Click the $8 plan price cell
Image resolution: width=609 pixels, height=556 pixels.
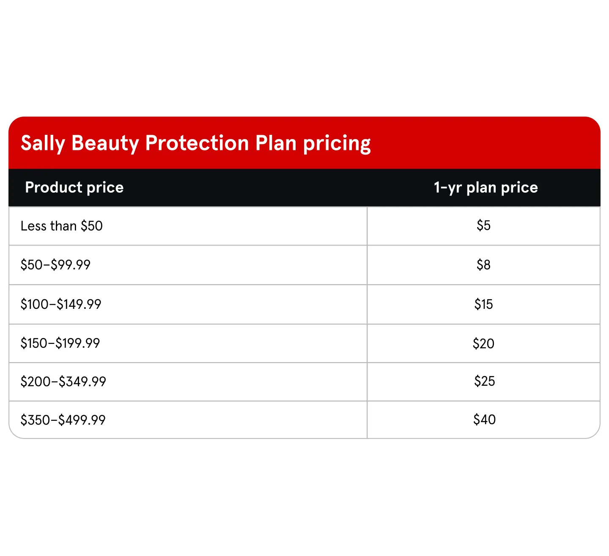pyautogui.click(x=483, y=264)
